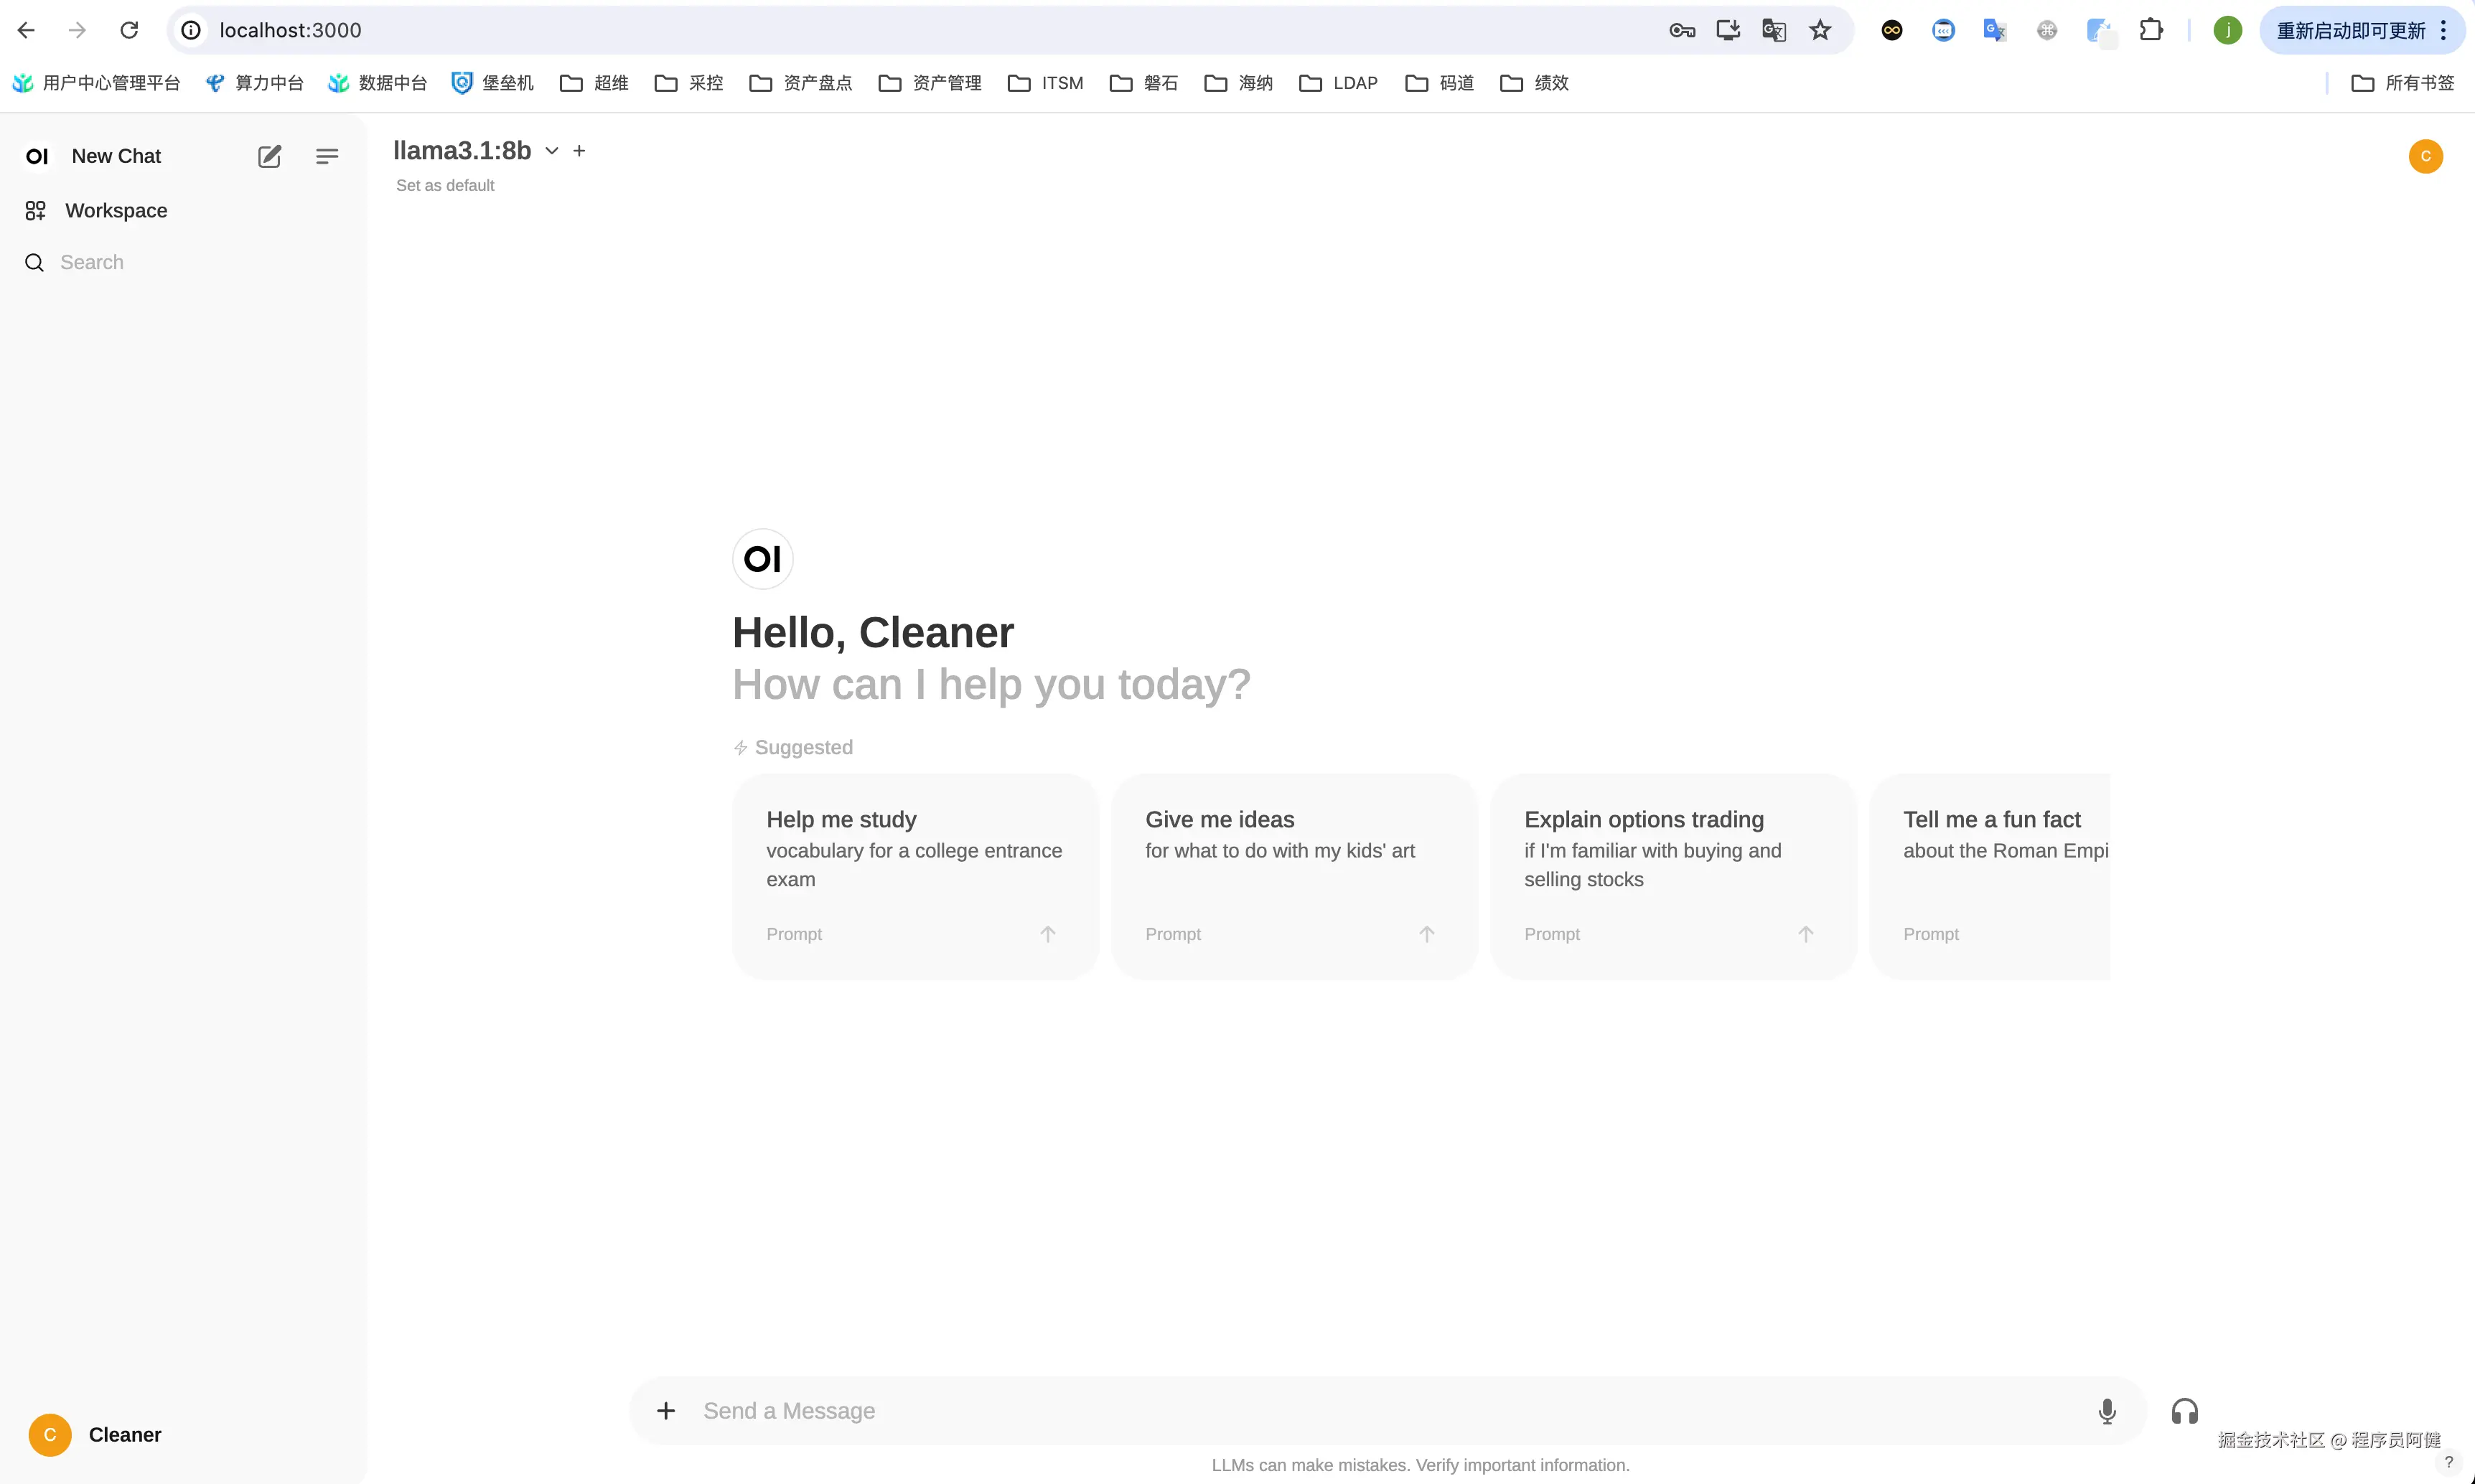2475x1484 pixels.
Task: Add another model with the plus icon
Action: [579, 151]
